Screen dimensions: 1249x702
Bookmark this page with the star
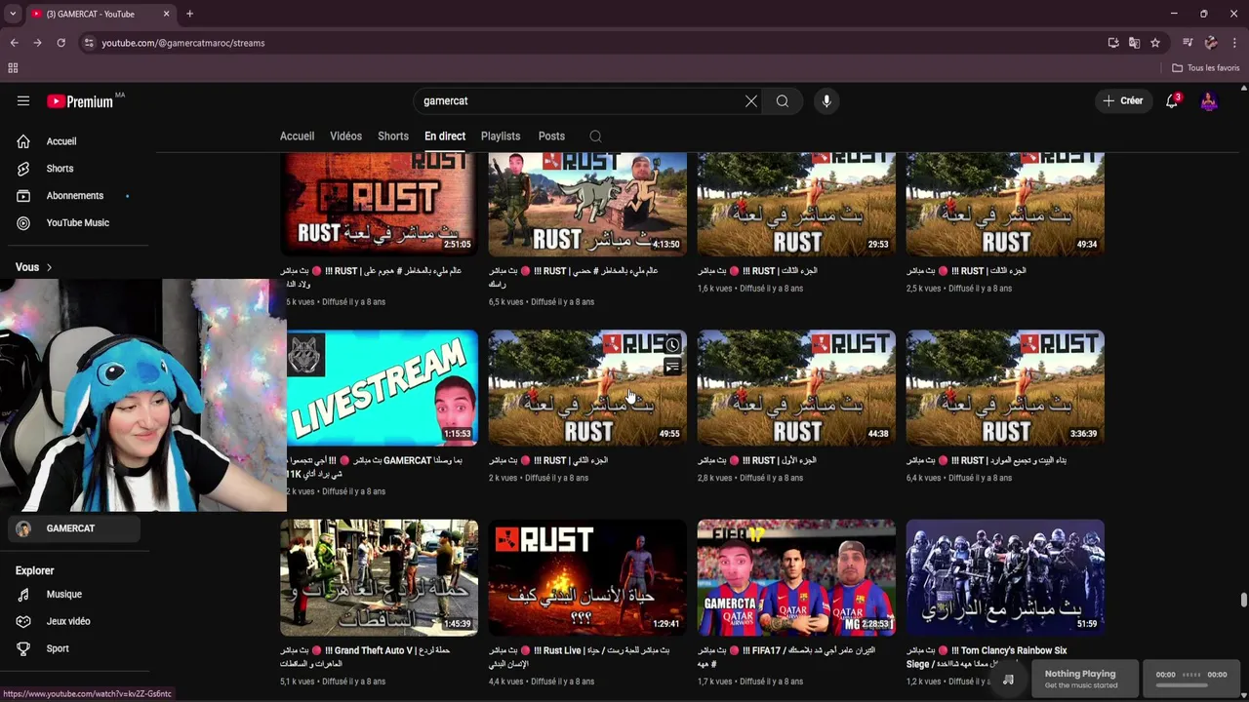1155,43
